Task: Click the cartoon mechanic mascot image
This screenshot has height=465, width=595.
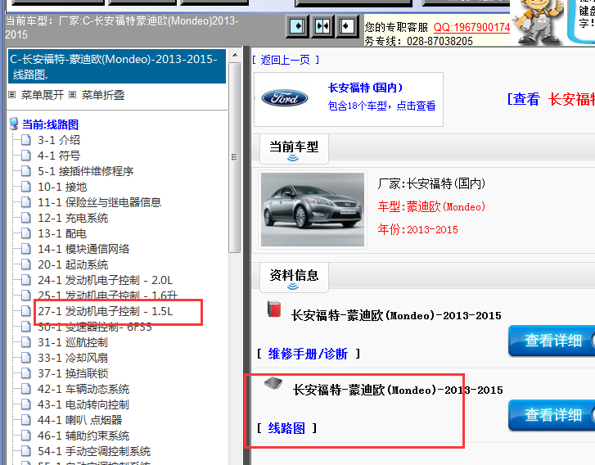Action: pos(539,21)
